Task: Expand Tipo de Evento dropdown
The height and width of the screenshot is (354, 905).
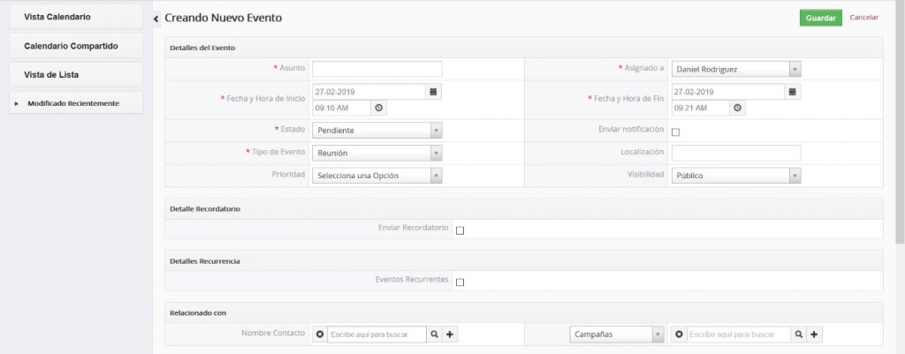Action: 377,153
